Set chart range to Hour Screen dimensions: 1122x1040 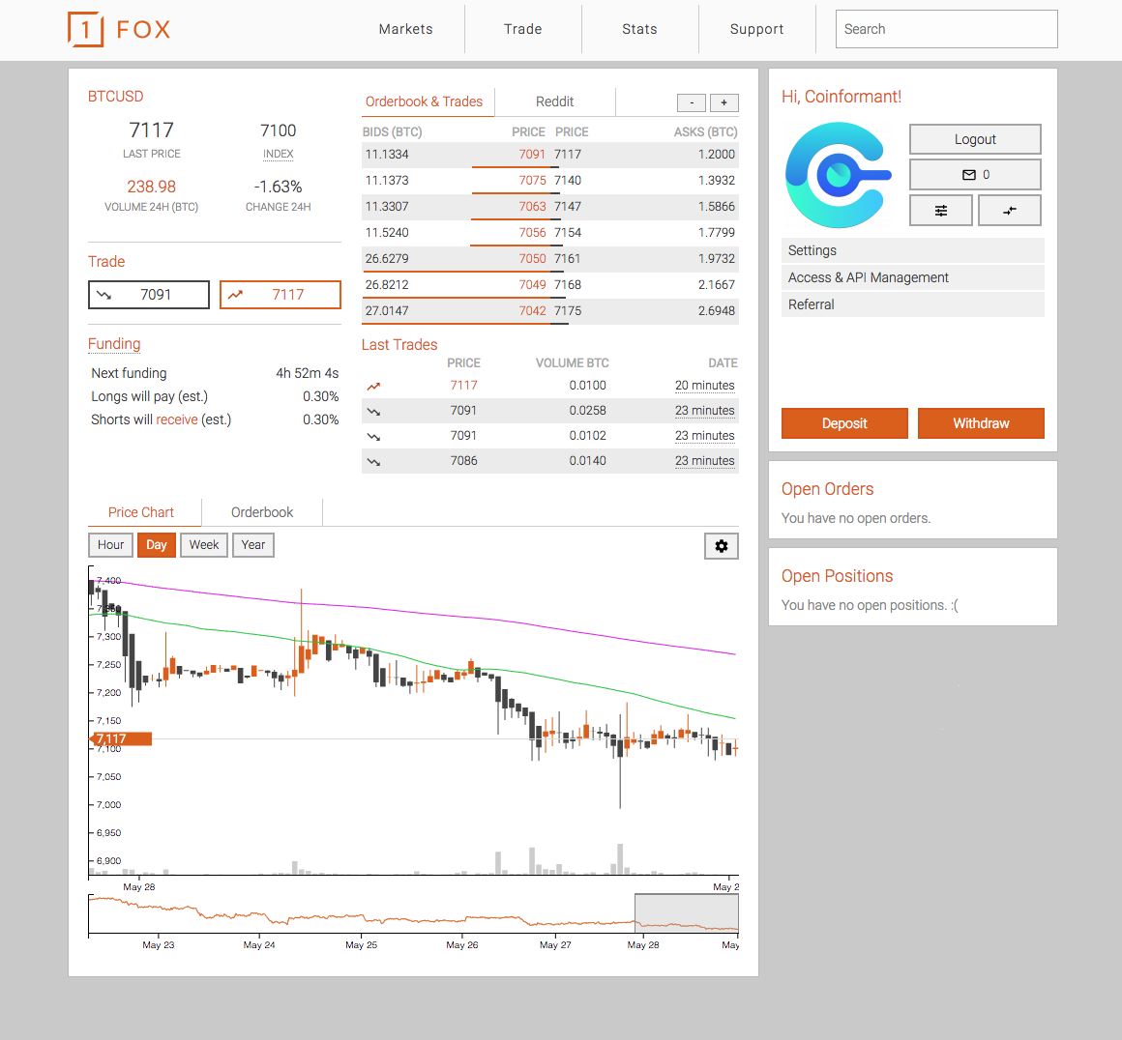111,545
